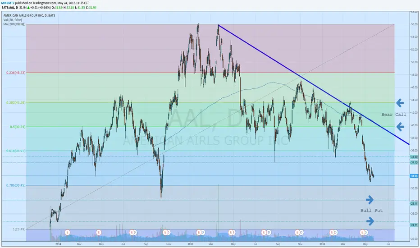Click the green up-triangle beside 31.94
420x248 pixels.
[28, 8]
